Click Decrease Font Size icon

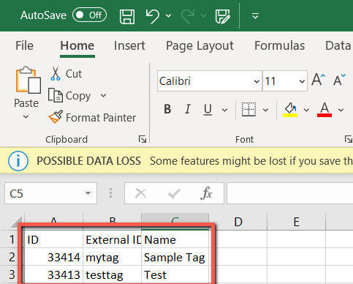coord(339,80)
